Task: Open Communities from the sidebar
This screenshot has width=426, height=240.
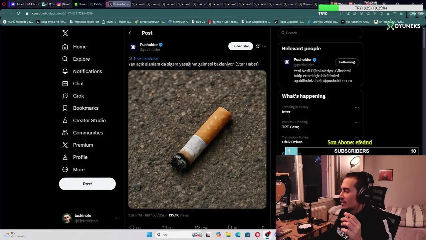Action: 83,133
